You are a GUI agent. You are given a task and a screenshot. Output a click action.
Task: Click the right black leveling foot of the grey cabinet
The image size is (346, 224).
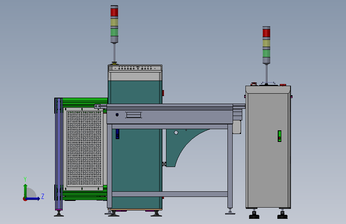click(283, 215)
